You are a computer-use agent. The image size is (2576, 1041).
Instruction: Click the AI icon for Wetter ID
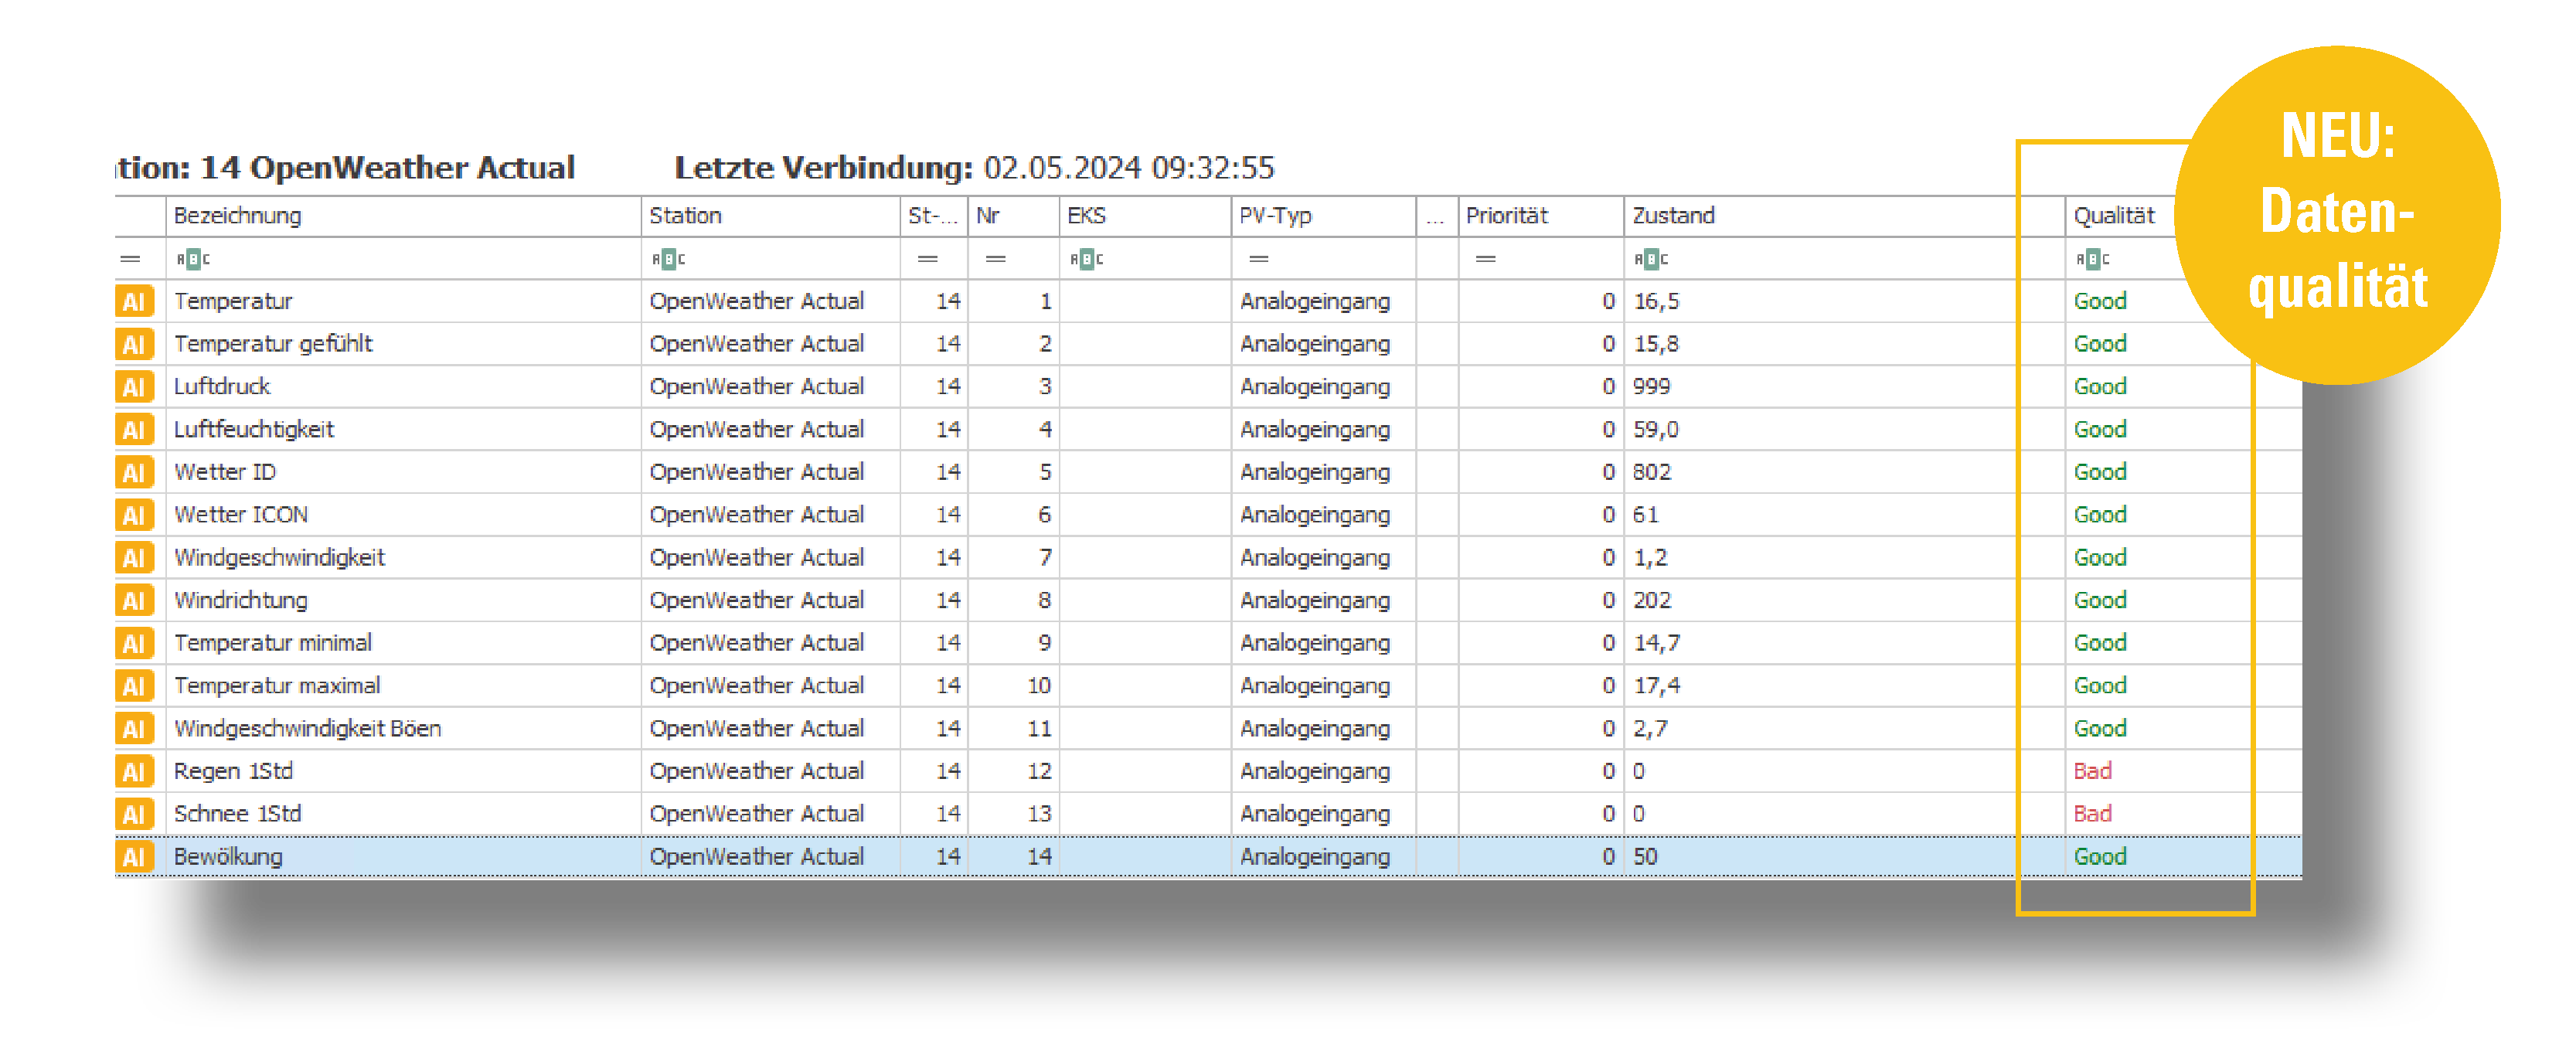(134, 472)
